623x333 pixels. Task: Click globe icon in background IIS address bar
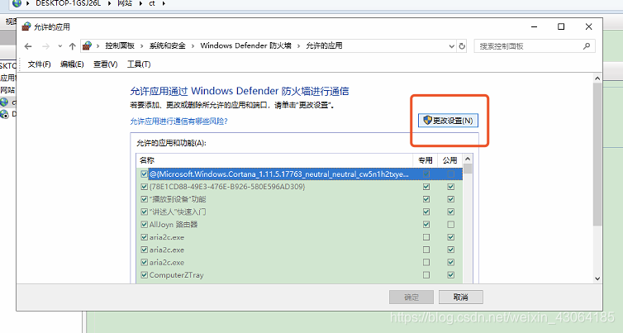[17, 3]
